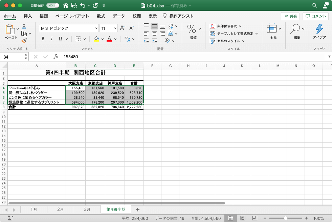Click the Save icon in title bar
This screenshot has width=332, height=222.
74,5
